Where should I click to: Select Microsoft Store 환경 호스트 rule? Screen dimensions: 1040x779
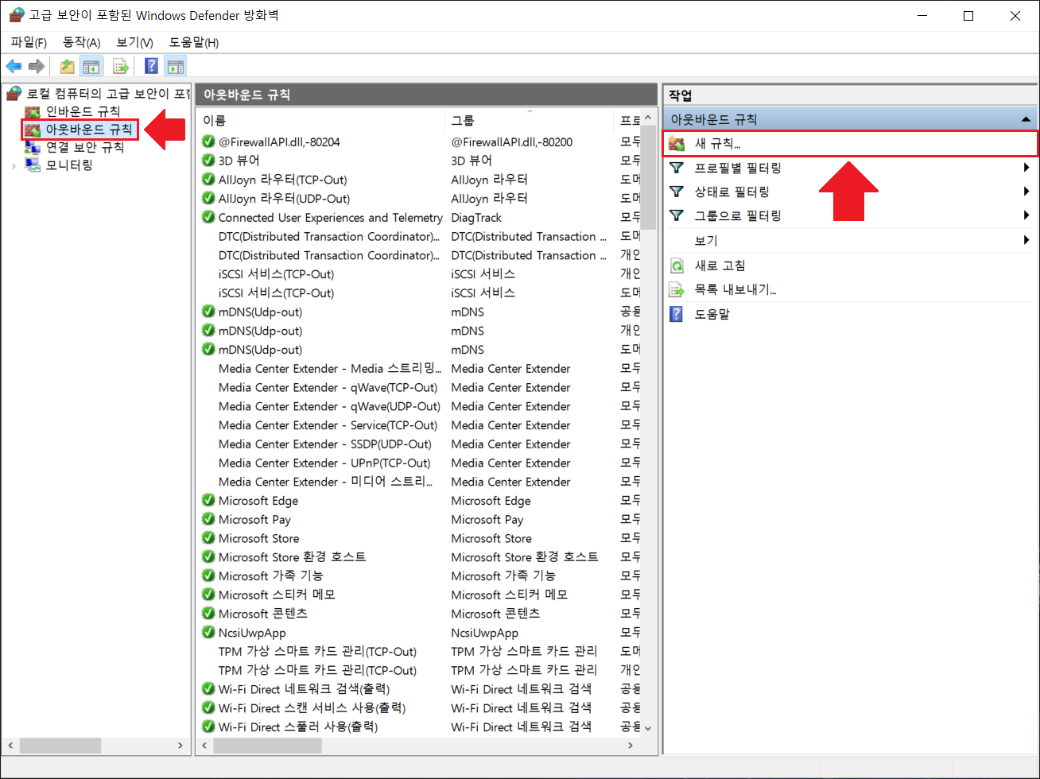click(293, 557)
